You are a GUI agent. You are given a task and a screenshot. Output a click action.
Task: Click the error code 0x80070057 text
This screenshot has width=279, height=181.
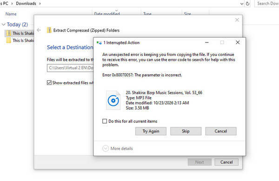122,75
